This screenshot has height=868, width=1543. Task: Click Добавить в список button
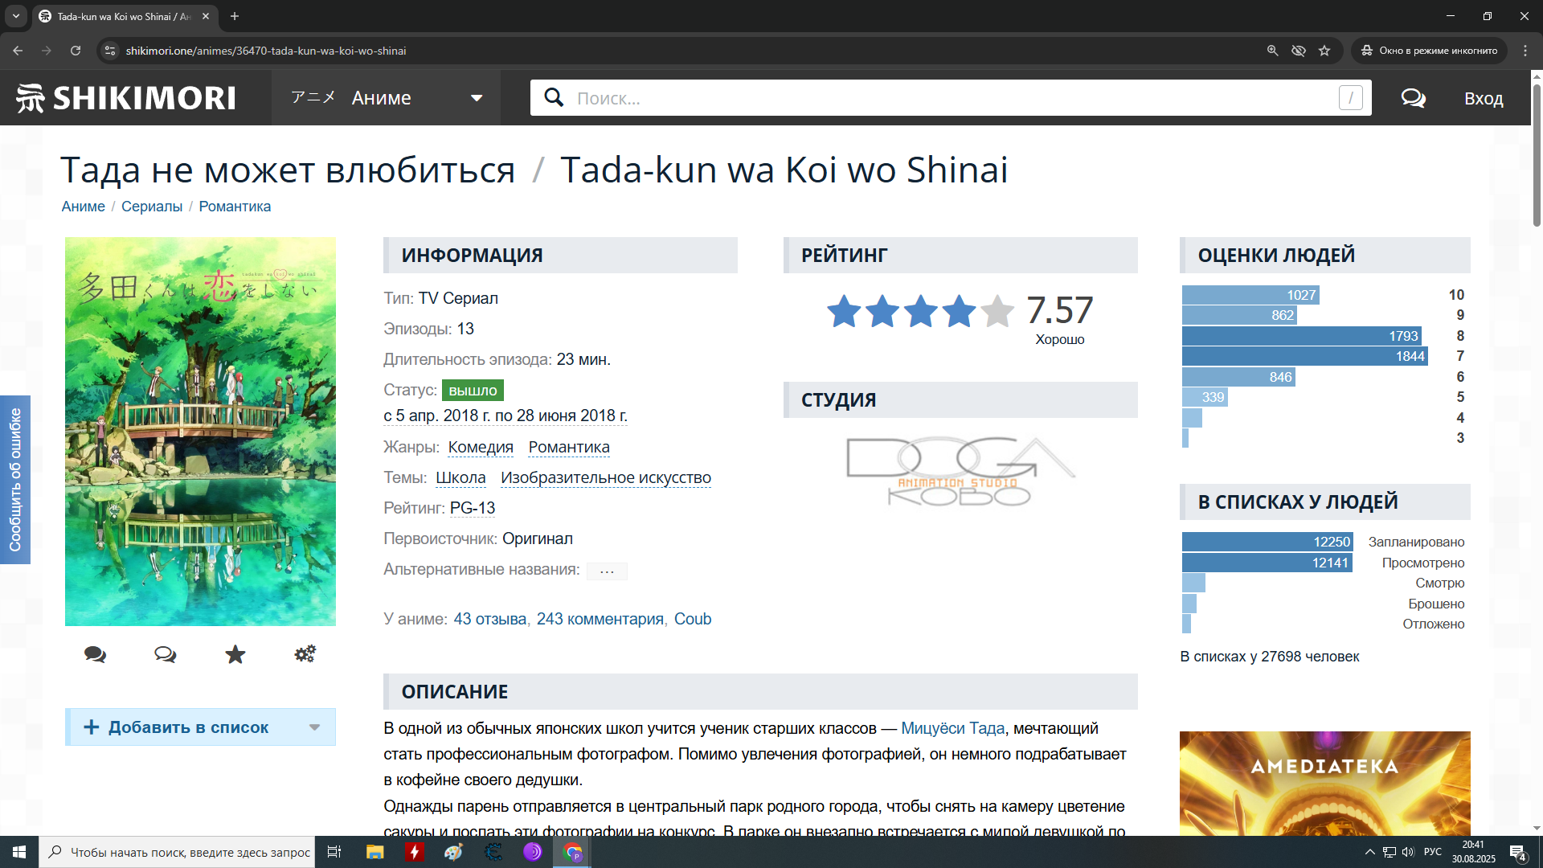[188, 727]
